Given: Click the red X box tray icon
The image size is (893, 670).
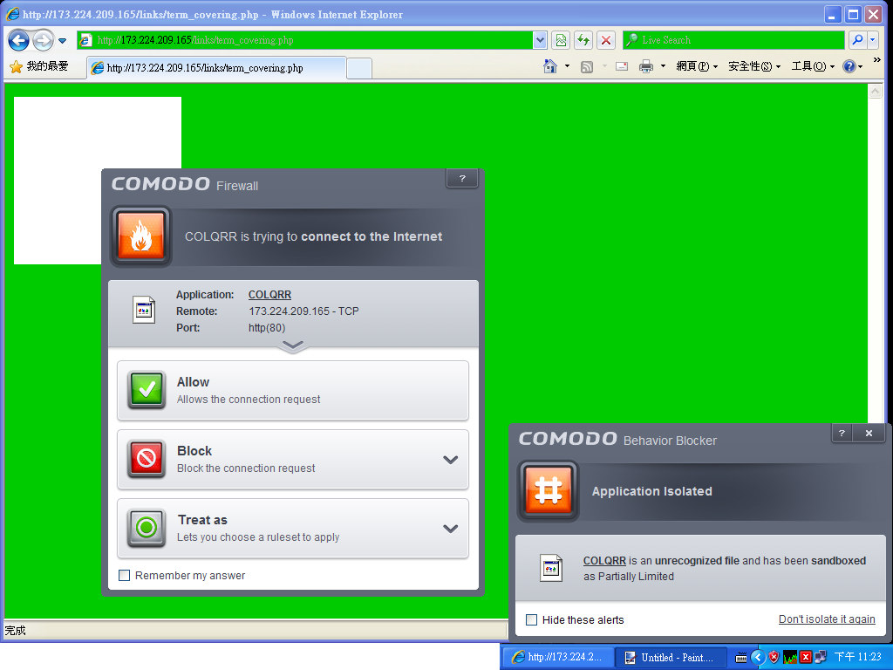Looking at the screenshot, I should point(805,658).
